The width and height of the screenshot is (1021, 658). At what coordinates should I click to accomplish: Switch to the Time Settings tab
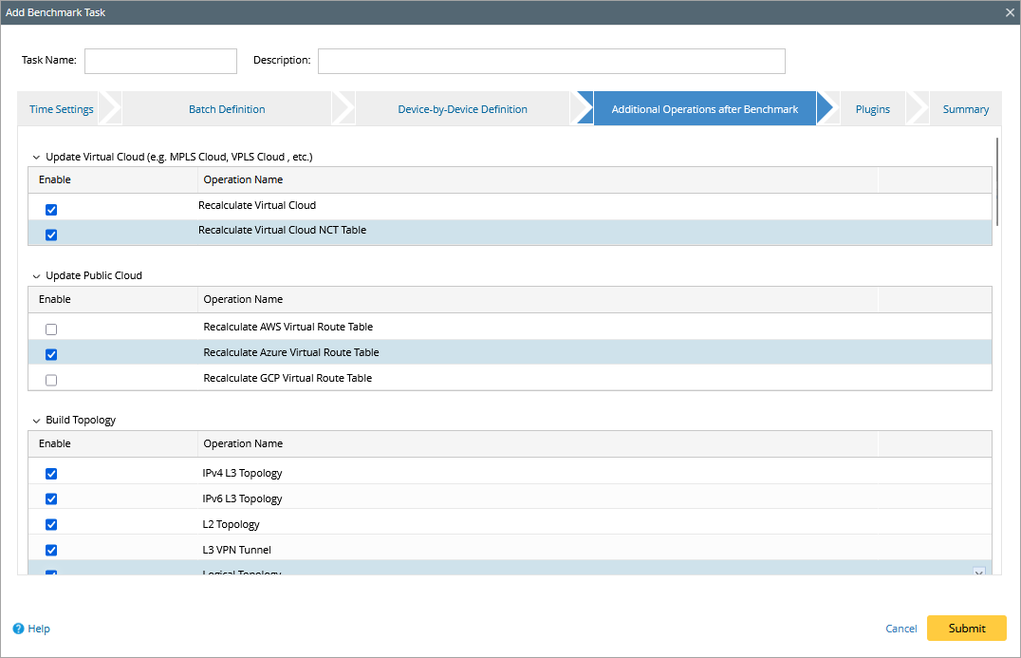tap(62, 109)
